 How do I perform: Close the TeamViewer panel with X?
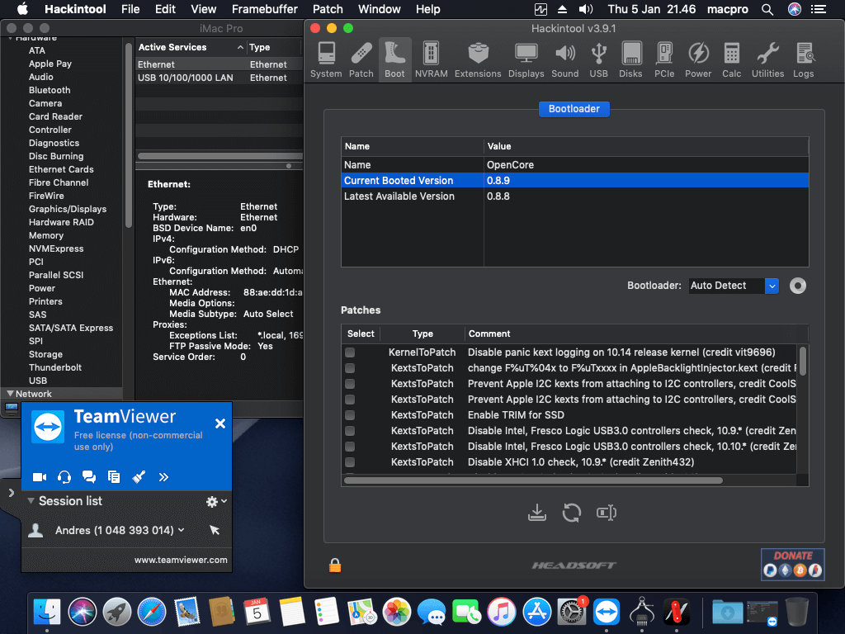click(220, 423)
